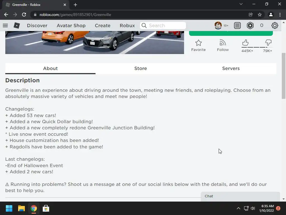Open the Robux menu item
The image size is (286, 215).
[127, 25]
